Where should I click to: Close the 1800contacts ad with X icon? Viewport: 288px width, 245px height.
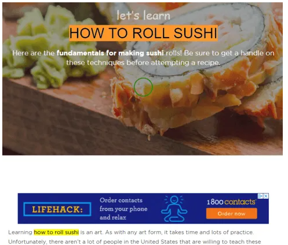[266, 196]
